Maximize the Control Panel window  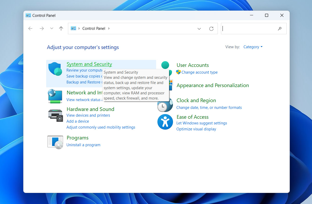pos(266,15)
